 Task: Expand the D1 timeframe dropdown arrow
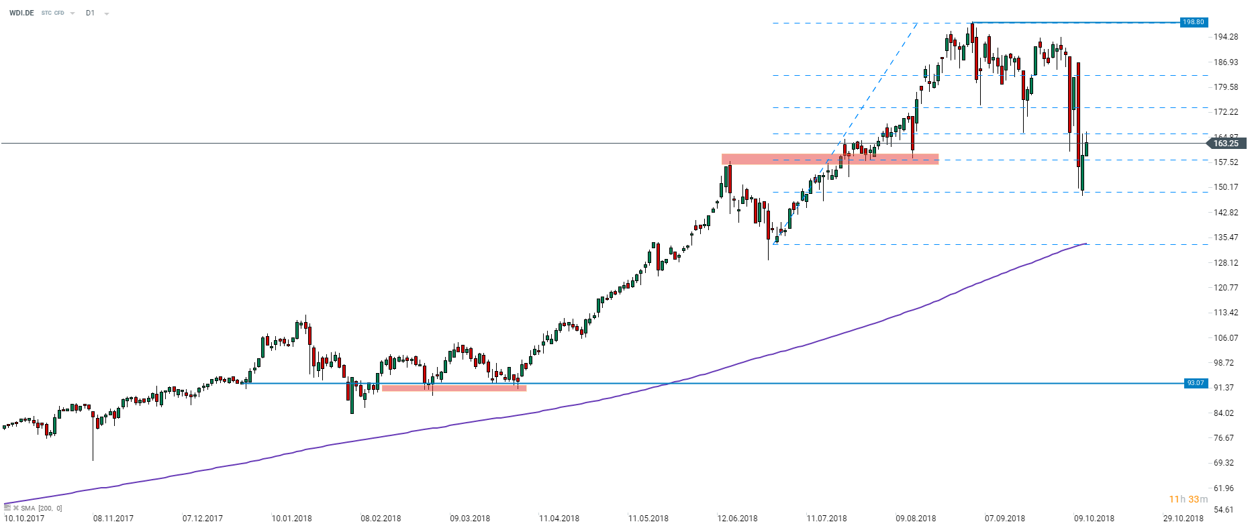coord(107,13)
